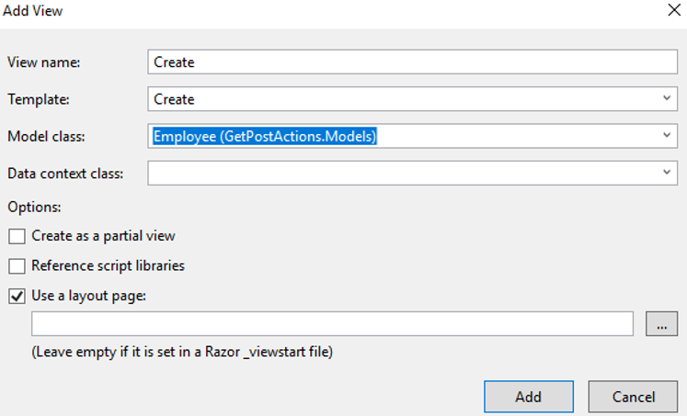The width and height of the screenshot is (687, 416).
Task: Click the Cancel button
Action: click(x=633, y=397)
